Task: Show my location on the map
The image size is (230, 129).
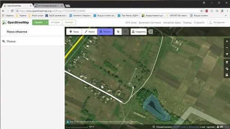Action: tap(227, 54)
